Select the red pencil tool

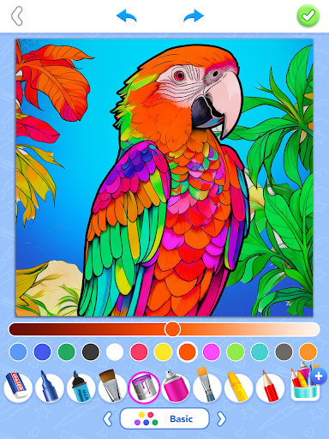[x=270, y=387]
